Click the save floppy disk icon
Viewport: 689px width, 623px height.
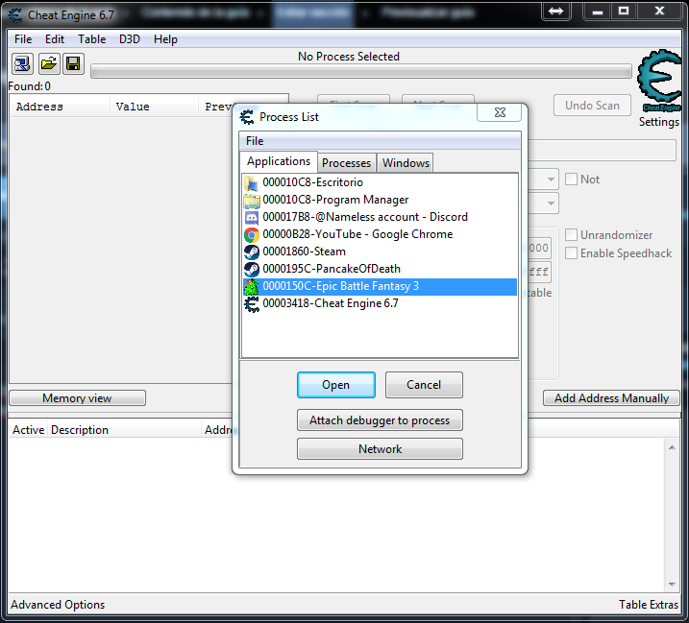[x=73, y=64]
